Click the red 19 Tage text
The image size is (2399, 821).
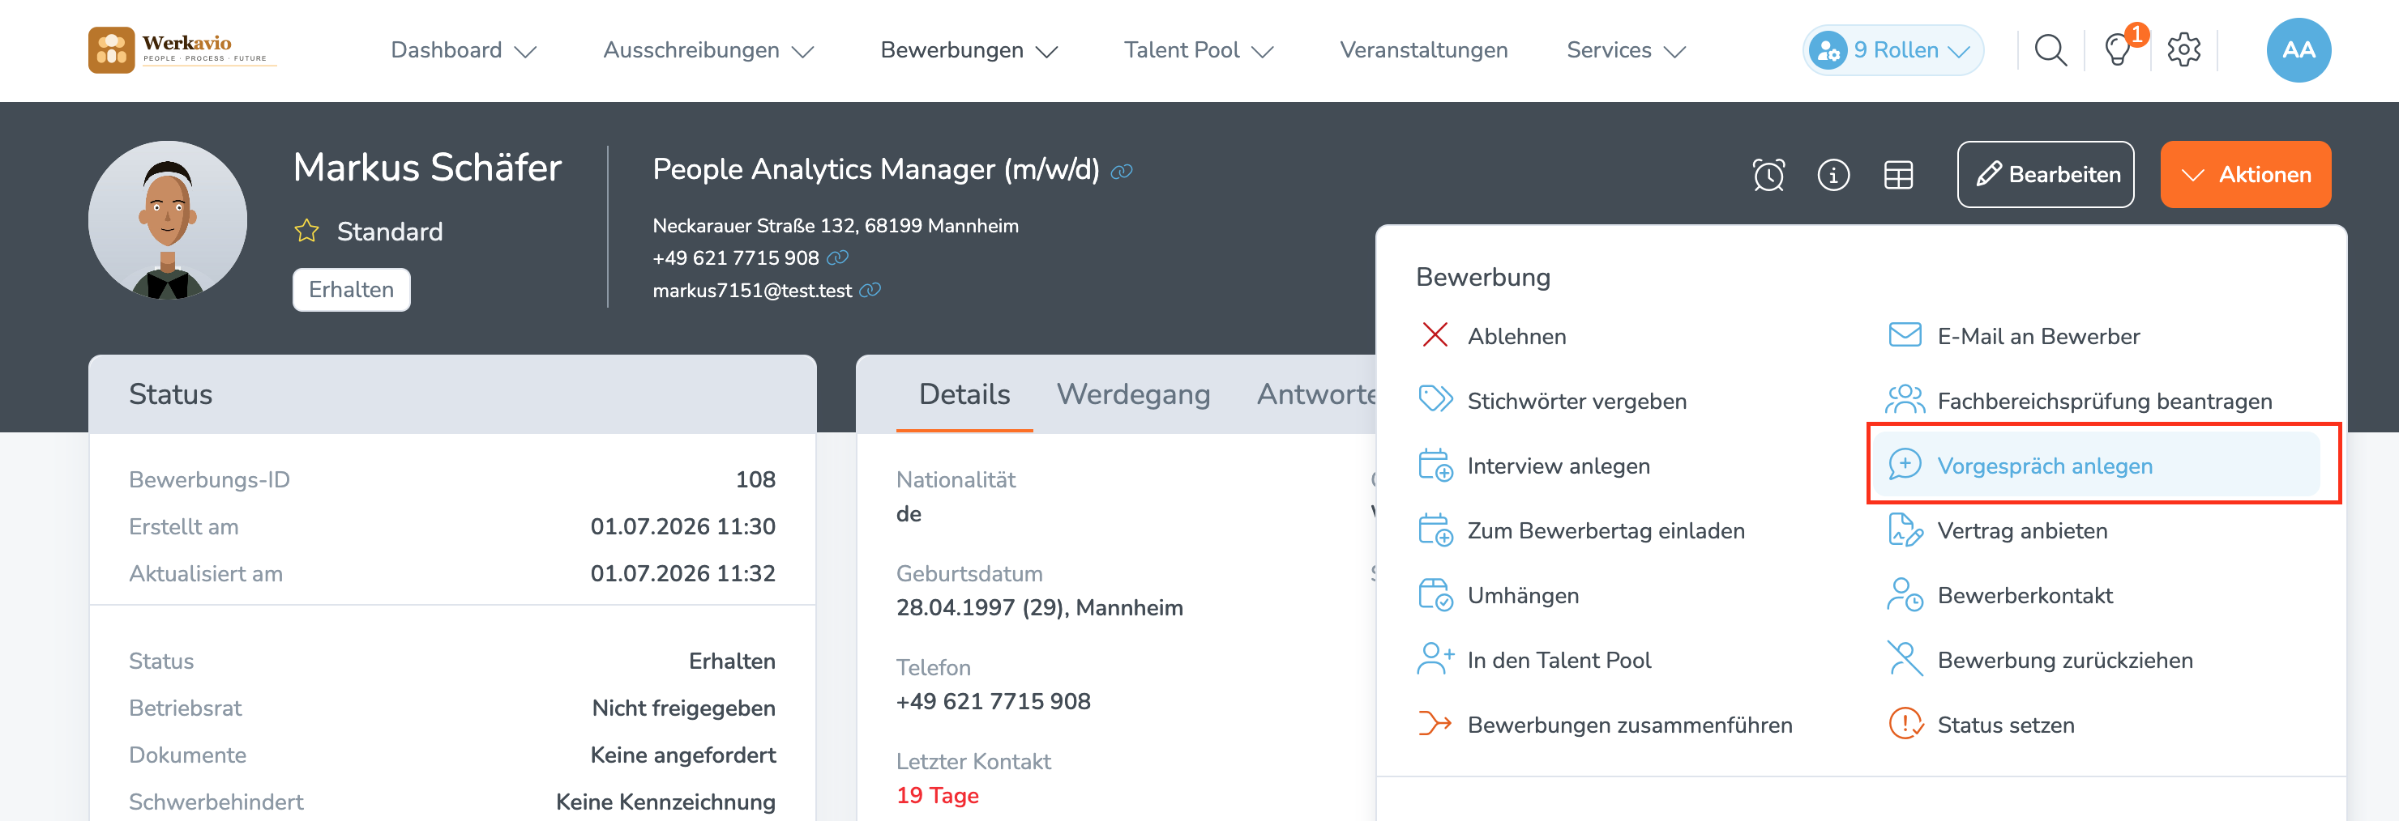click(x=937, y=796)
